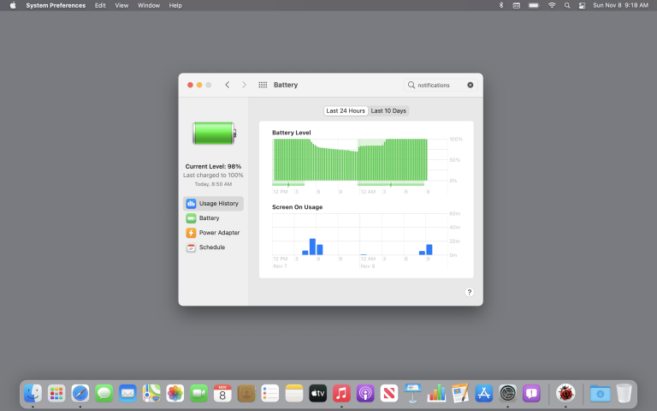Screen dimensions: 657x411
Task: Click the Battery Level chart
Action: point(350,160)
